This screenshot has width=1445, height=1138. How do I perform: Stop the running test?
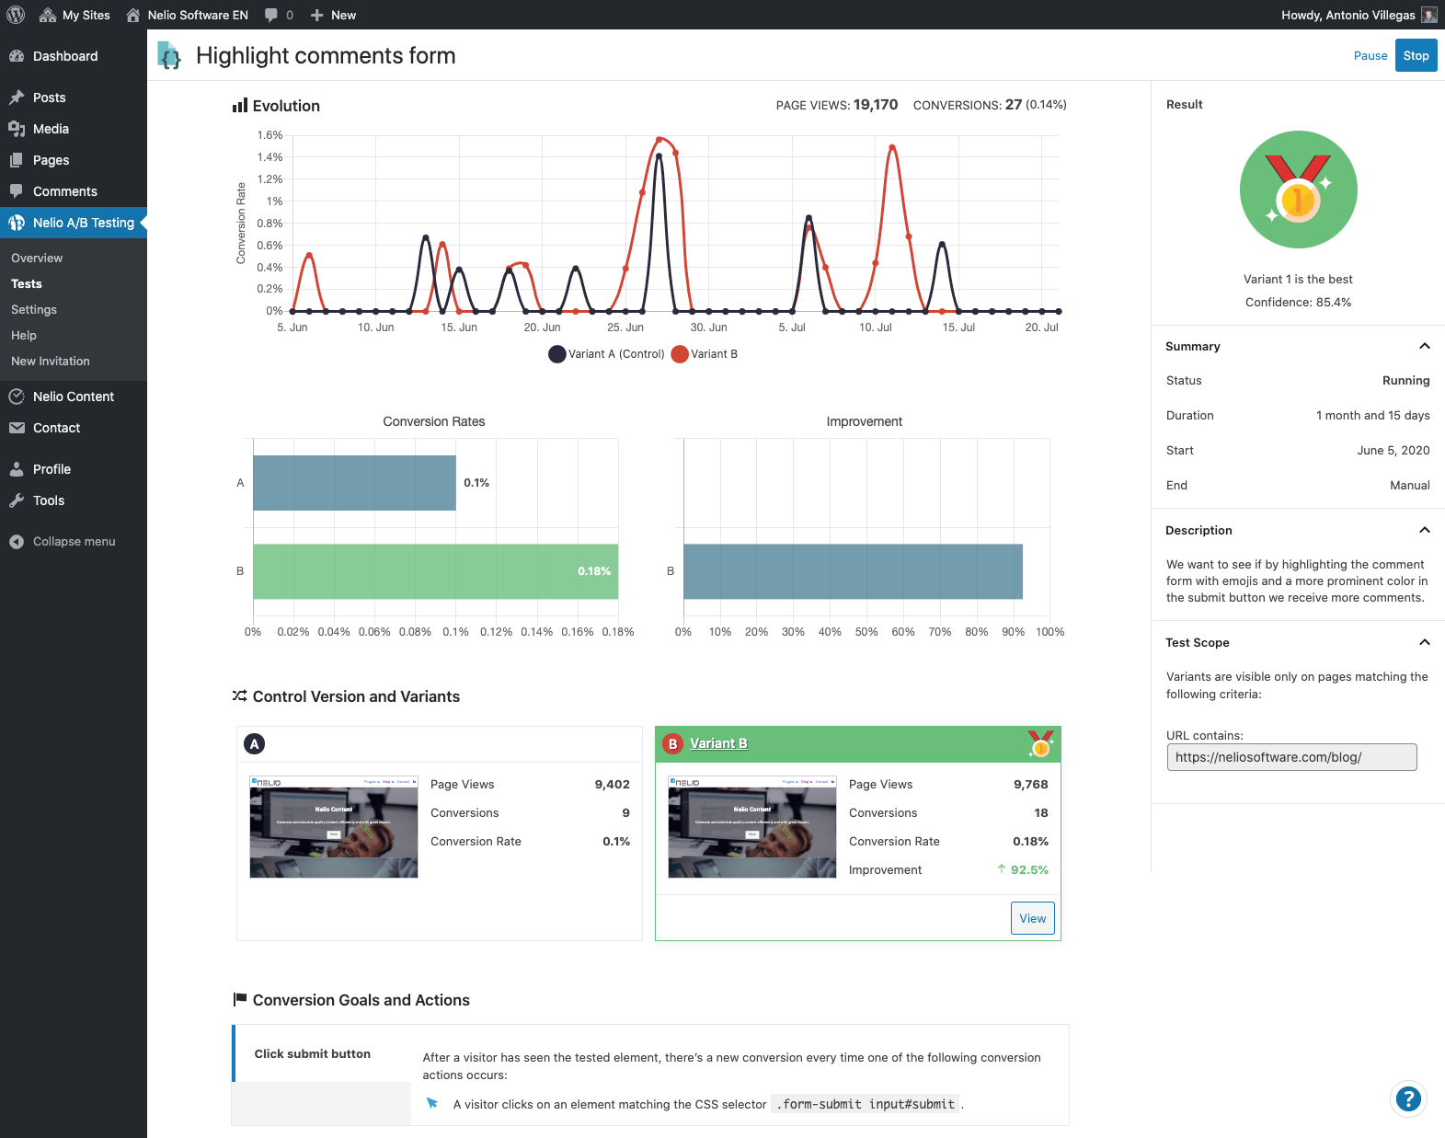click(1416, 55)
